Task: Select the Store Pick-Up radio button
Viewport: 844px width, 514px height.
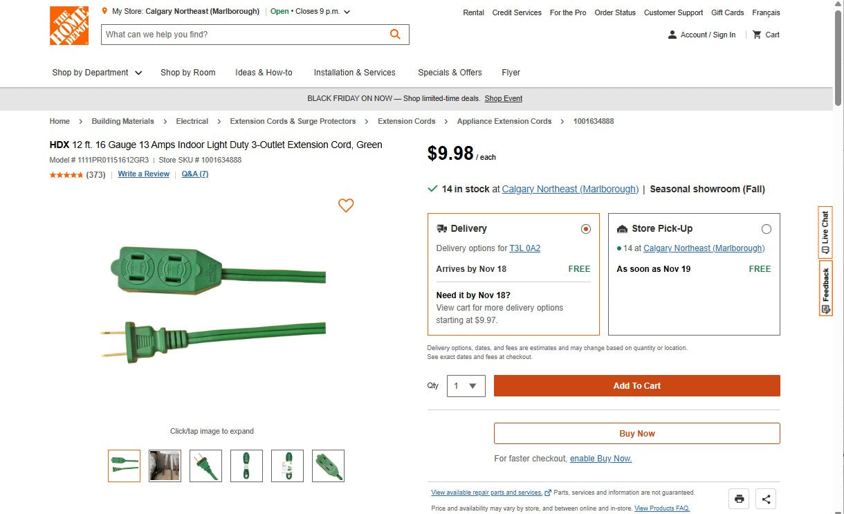Action: 766,228
